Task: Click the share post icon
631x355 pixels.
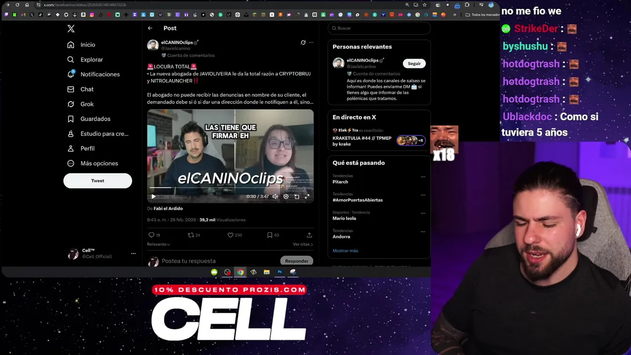Action: tap(309, 235)
